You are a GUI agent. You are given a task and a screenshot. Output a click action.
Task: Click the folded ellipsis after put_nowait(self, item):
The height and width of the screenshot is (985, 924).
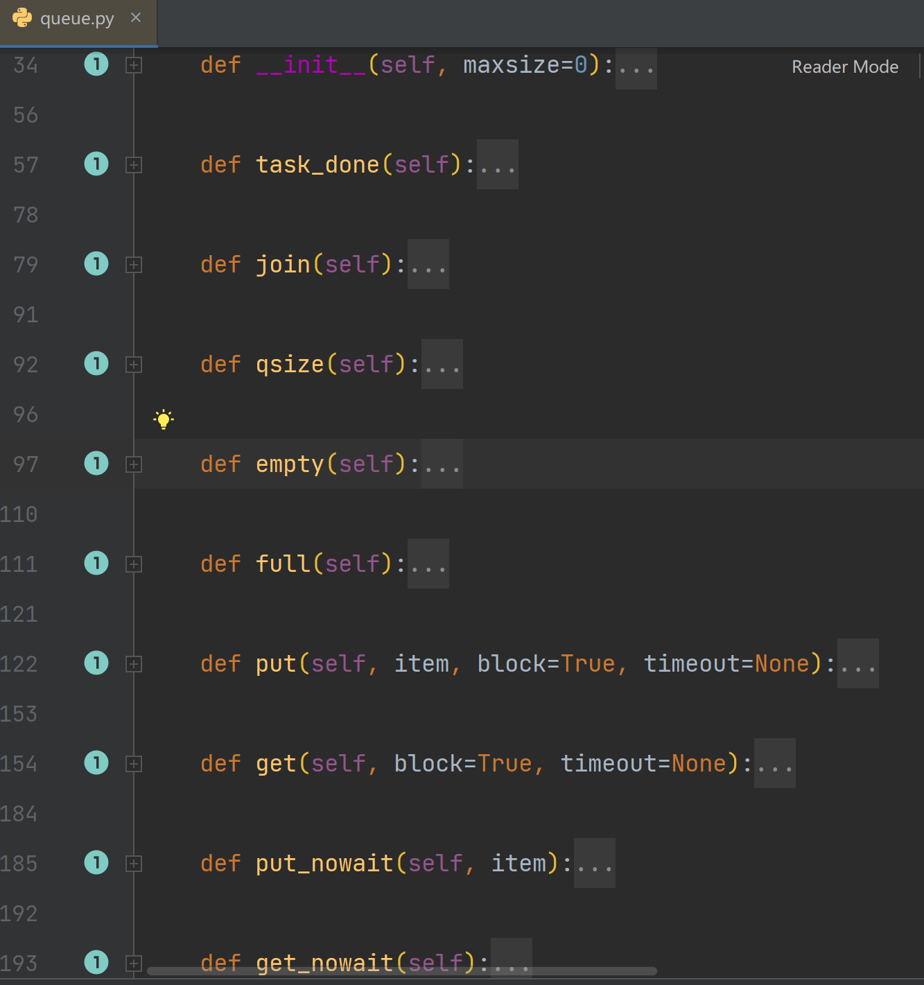point(595,863)
